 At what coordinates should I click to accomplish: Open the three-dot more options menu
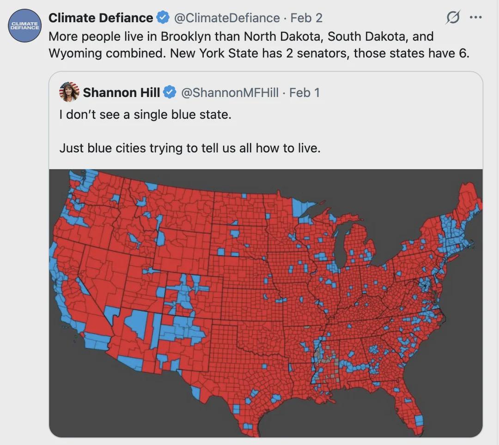475,18
